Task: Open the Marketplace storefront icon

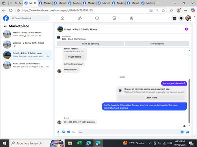Action: point(114,18)
